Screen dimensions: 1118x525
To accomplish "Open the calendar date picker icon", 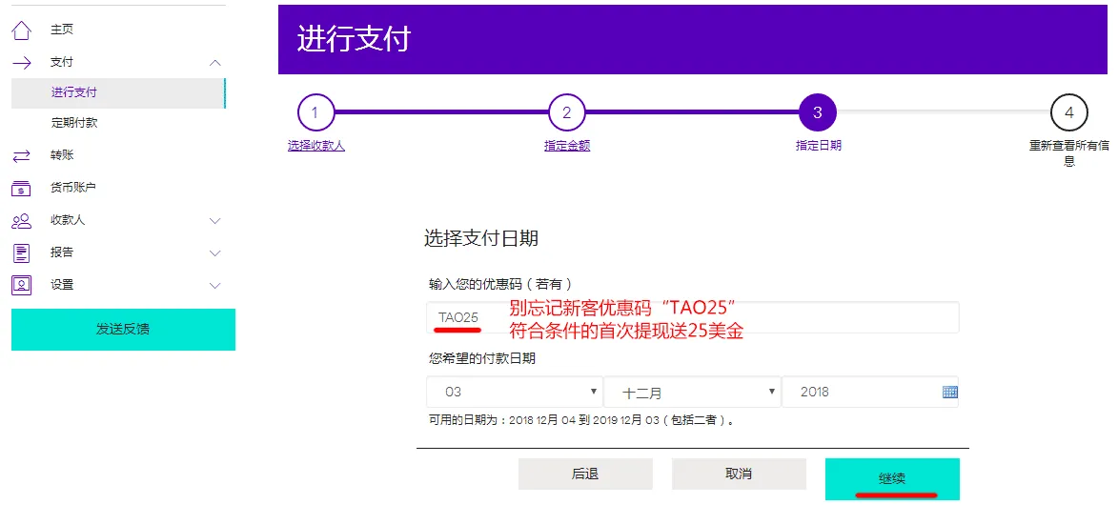I will [x=949, y=392].
